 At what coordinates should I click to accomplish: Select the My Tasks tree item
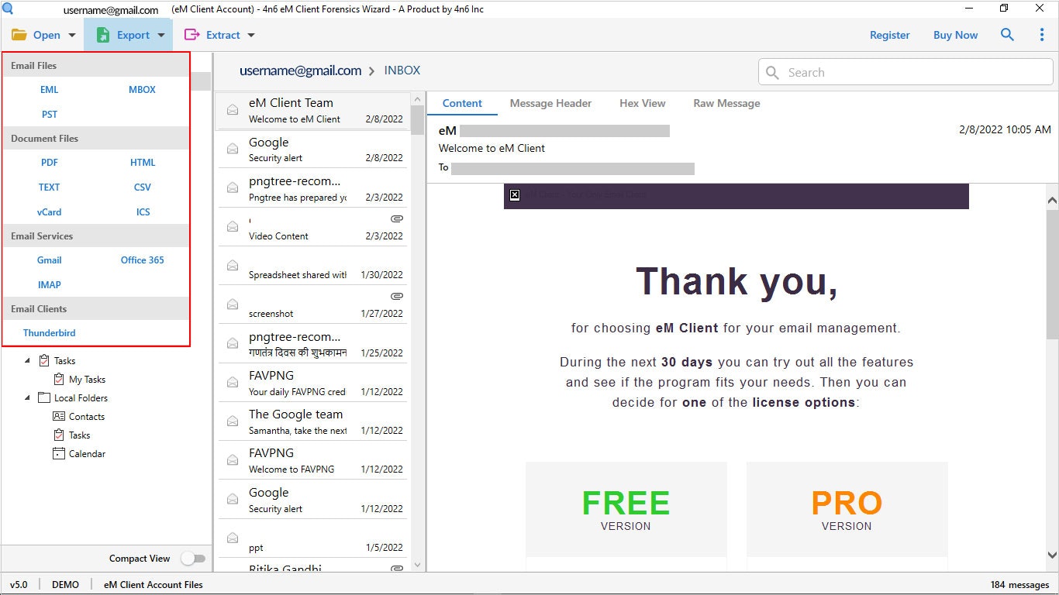point(87,380)
